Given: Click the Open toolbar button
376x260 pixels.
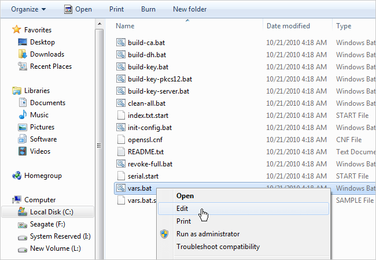Looking at the screenshot, I should click(x=78, y=9).
